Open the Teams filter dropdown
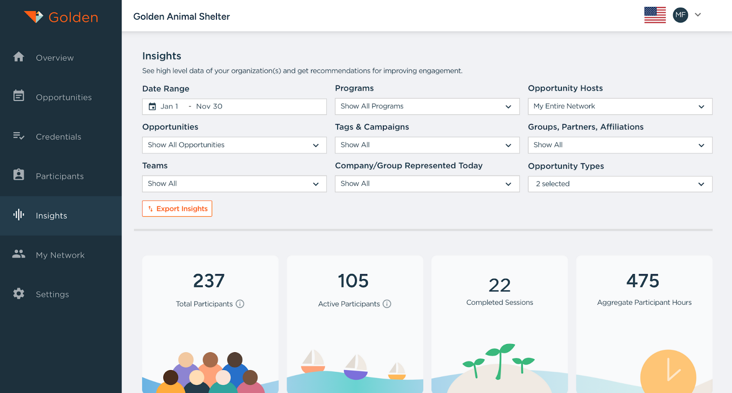Screen dimensions: 732x393 234,184
